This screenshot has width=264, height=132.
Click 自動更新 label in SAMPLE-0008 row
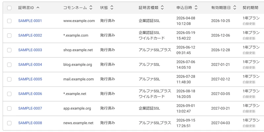(x=249, y=126)
